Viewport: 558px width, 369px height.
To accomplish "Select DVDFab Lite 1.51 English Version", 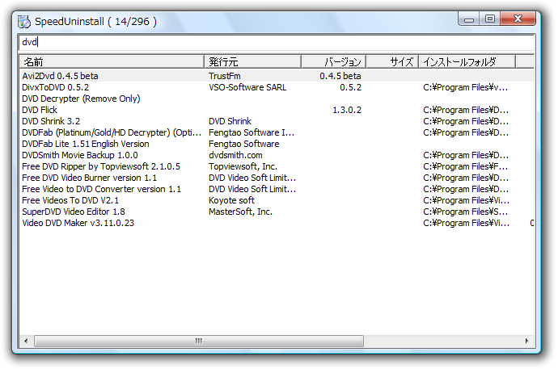I will click(x=86, y=145).
